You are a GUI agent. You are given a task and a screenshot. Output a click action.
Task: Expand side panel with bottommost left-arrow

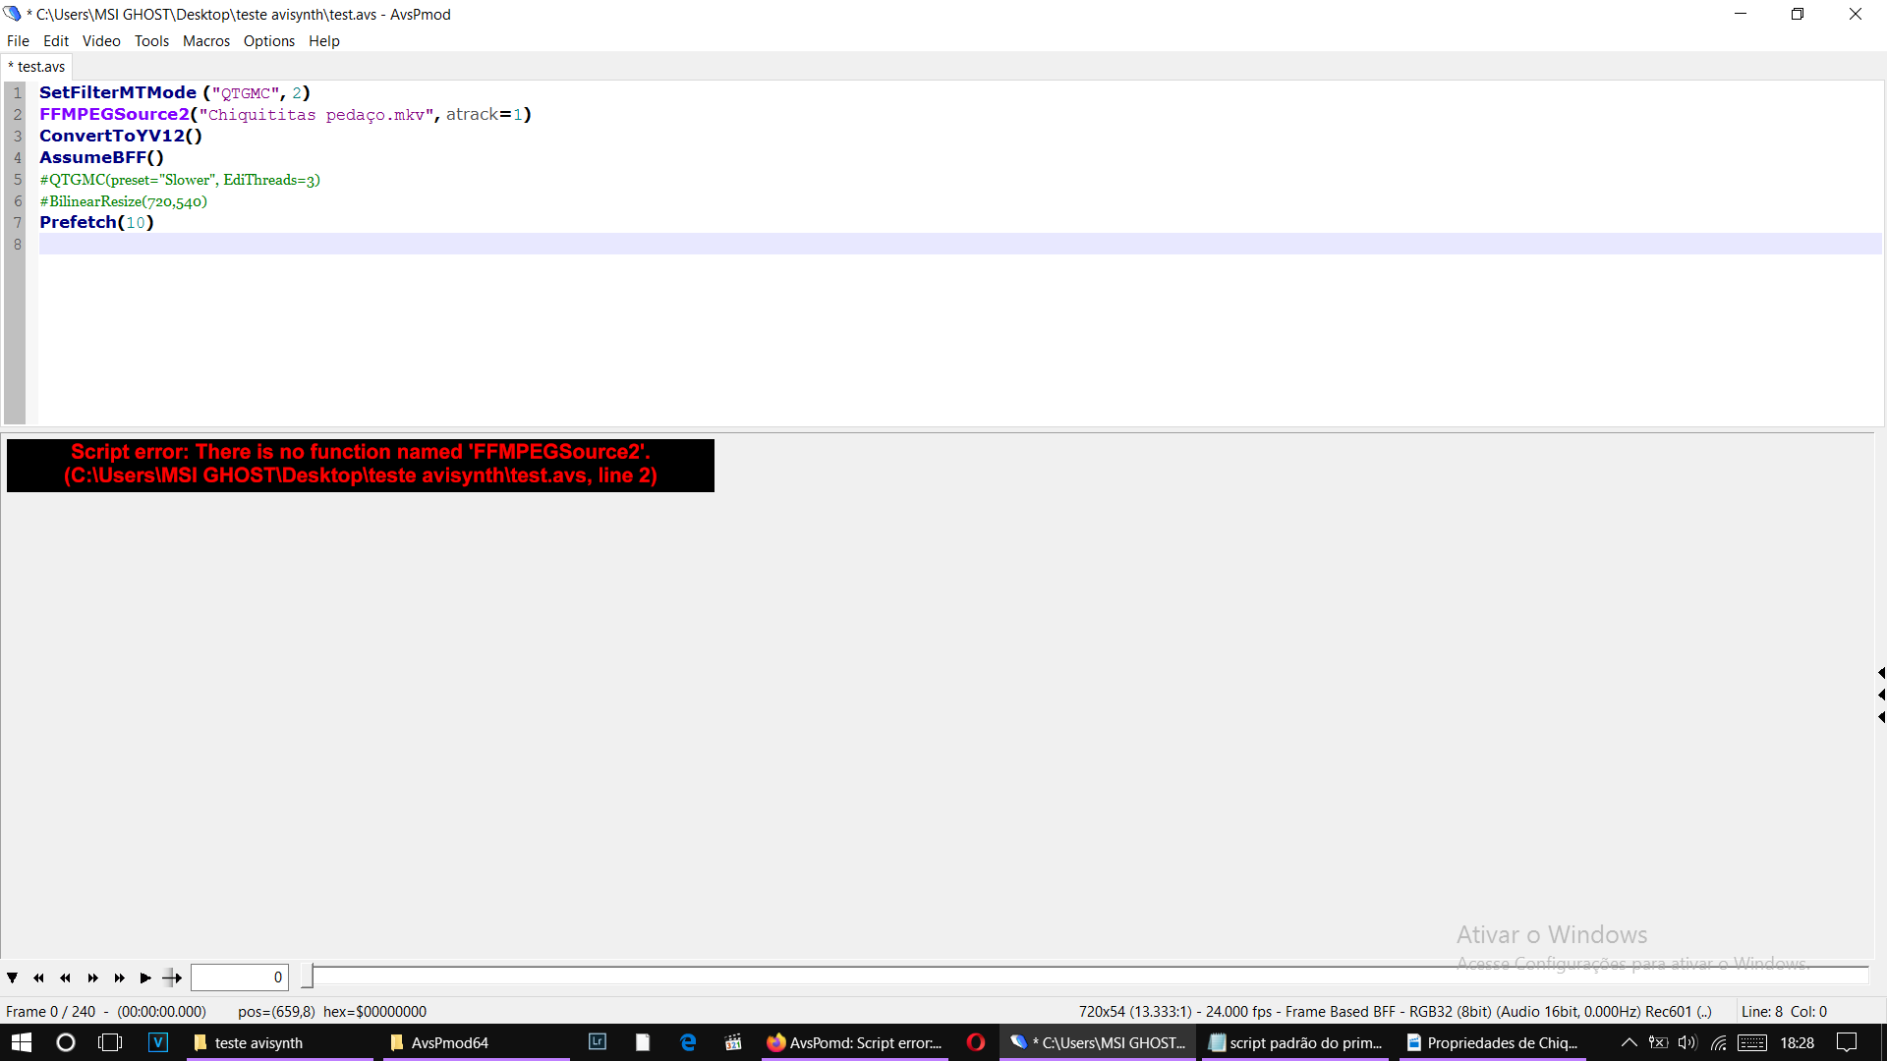click(1880, 717)
